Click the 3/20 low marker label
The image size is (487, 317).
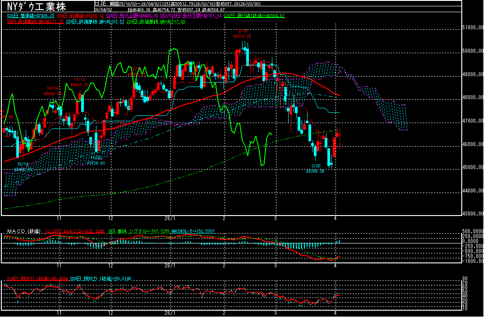coord(316,169)
